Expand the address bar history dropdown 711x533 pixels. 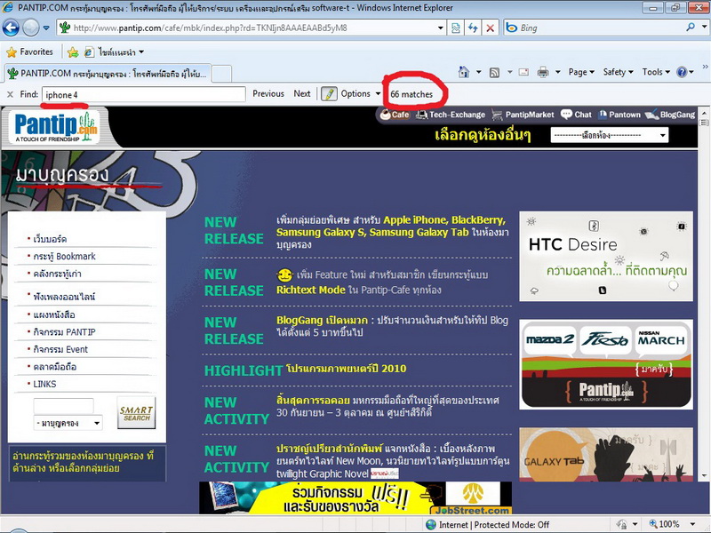[x=440, y=28]
